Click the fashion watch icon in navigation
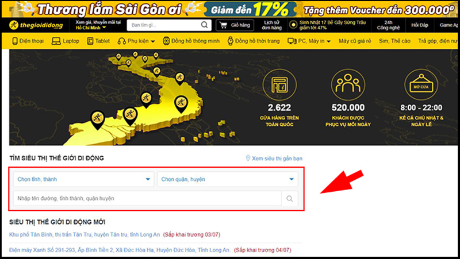This screenshot has width=460, height=259. [x=231, y=41]
